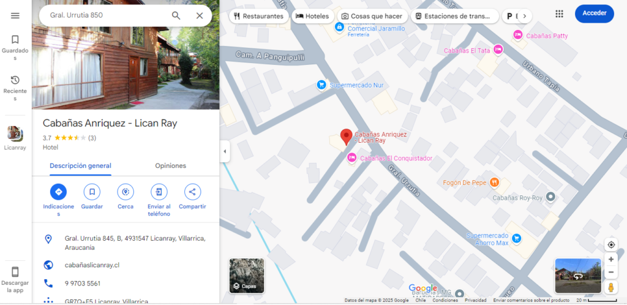627x305 pixels.
Task: Select the Descripción general tab
Action: pyautogui.click(x=80, y=165)
